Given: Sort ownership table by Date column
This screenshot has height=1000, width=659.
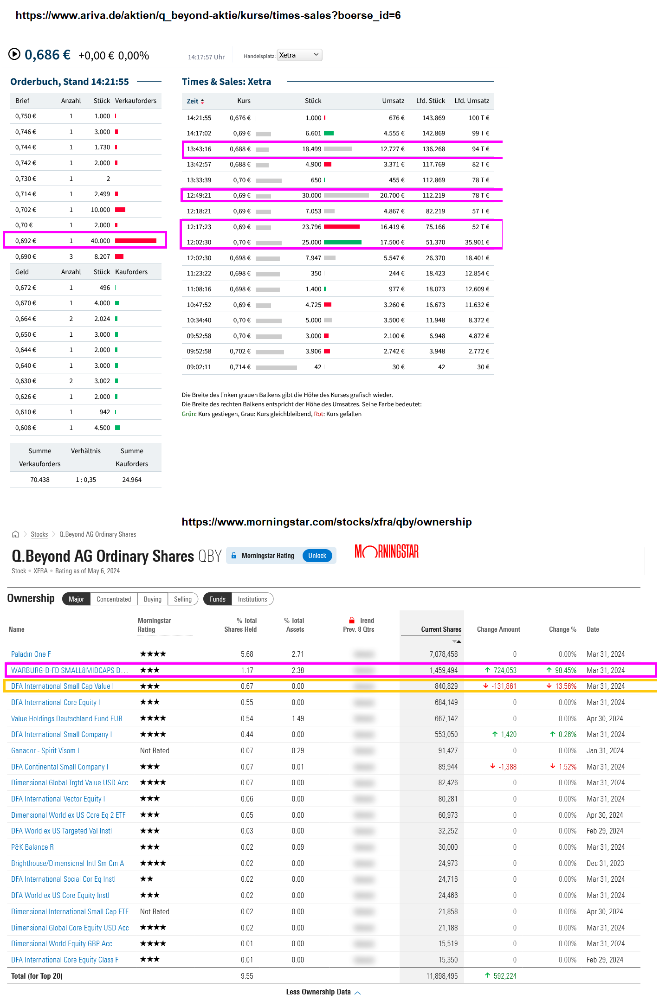Looking at the screenshot, I should click(593, 629).
